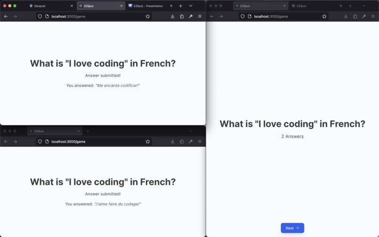
Task: Switch to the Devpost tab
Action: [x=51, y=6]
